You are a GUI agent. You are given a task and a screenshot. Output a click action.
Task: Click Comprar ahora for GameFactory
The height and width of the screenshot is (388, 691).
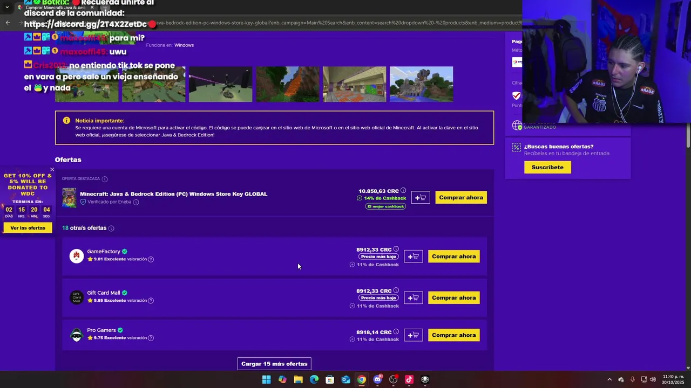(x=454, y=257)
